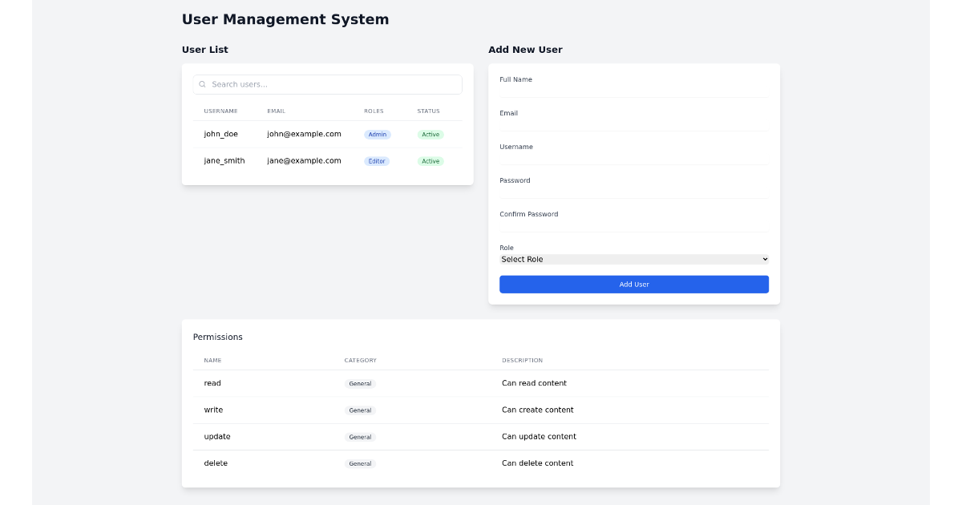Image resolution: width=962 pixels, height=505 pixels.
Task: Click the search users input box
Action: click(x=327, y=84)
